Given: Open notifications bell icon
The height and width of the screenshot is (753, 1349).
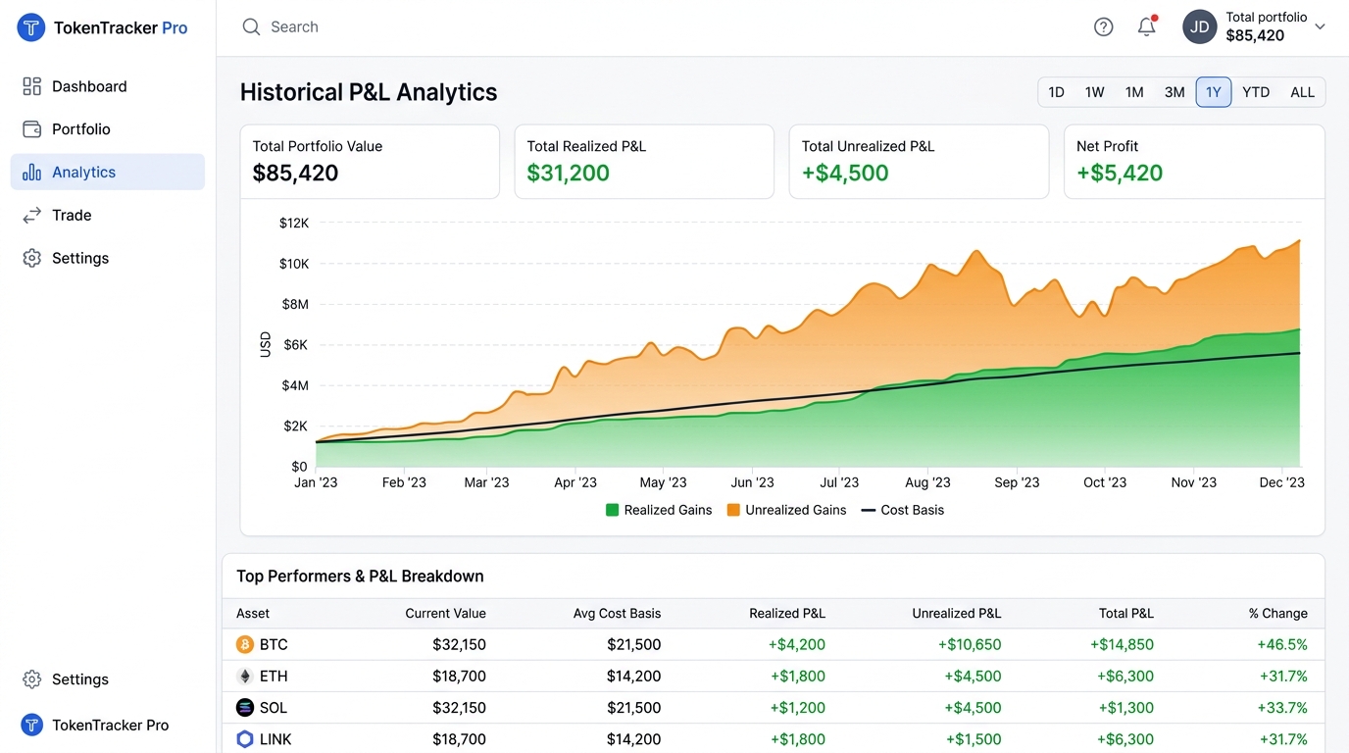Looking at the screenshot, I should point(1147,26).
